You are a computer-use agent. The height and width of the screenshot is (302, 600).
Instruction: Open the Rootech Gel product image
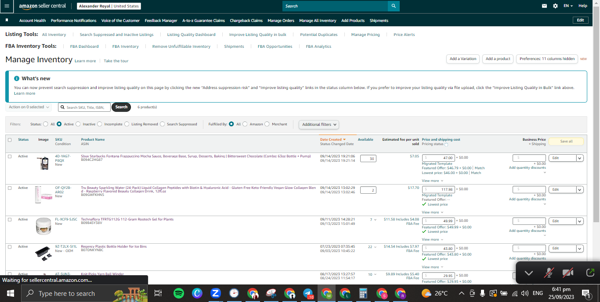[x=44, y=226]
